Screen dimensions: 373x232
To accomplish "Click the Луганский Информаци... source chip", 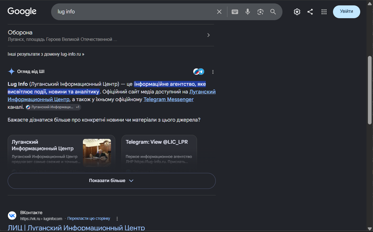I will click(x=53, y=107).
